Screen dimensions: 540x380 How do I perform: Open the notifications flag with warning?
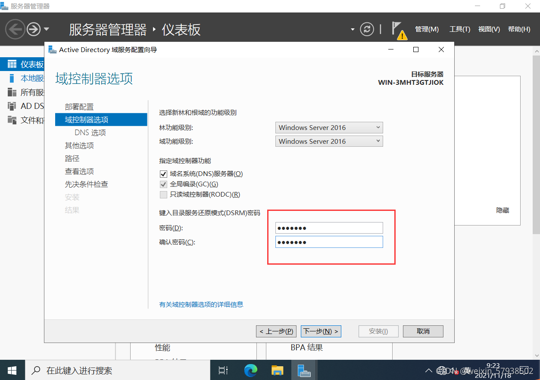coord(399,31)
